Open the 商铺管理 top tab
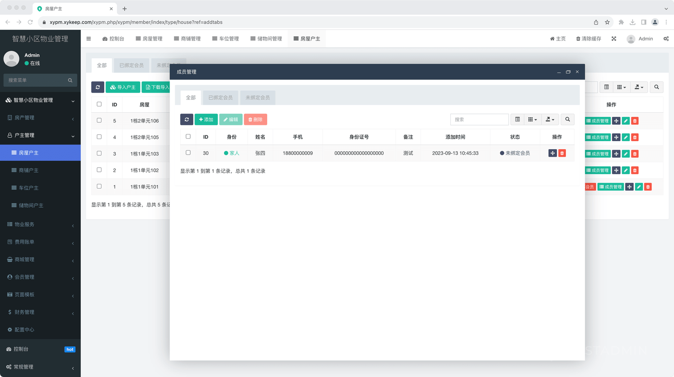The width and height of the screenshot is (674, 377). (187, 39)
